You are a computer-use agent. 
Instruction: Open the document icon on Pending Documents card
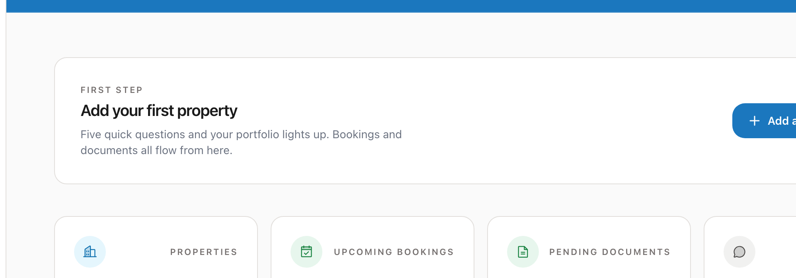click(522, 251)
